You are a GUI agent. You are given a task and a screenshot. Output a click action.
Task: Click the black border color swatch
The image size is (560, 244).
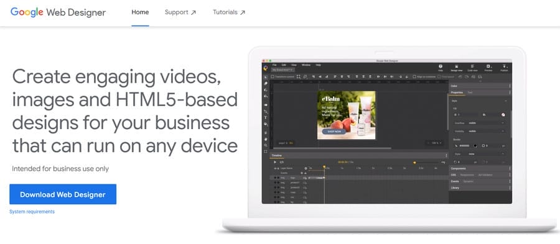pos(475,146)
